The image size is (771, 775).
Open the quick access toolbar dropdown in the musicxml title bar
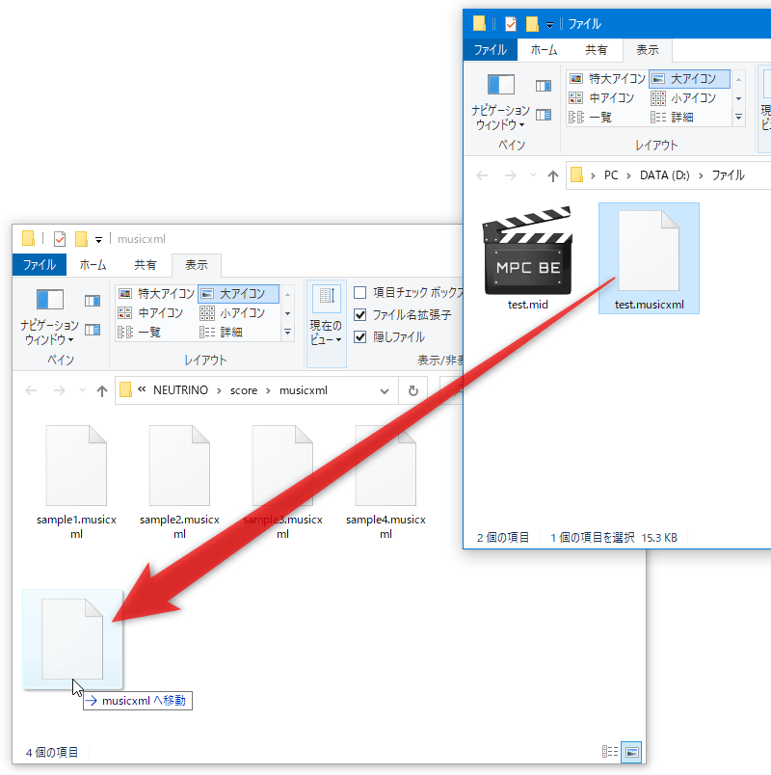point(99,240)
